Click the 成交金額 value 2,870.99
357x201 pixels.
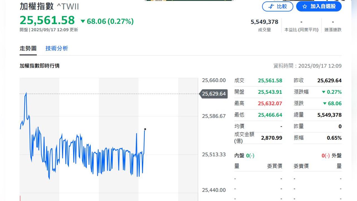point(272,138)
